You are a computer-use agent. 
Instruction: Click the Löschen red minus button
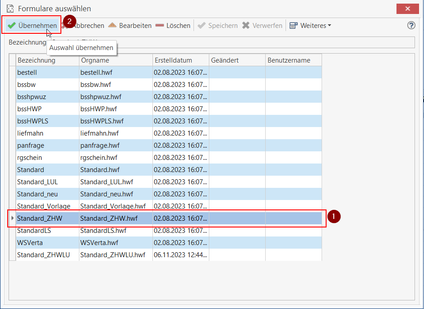(x=173, y=26)
